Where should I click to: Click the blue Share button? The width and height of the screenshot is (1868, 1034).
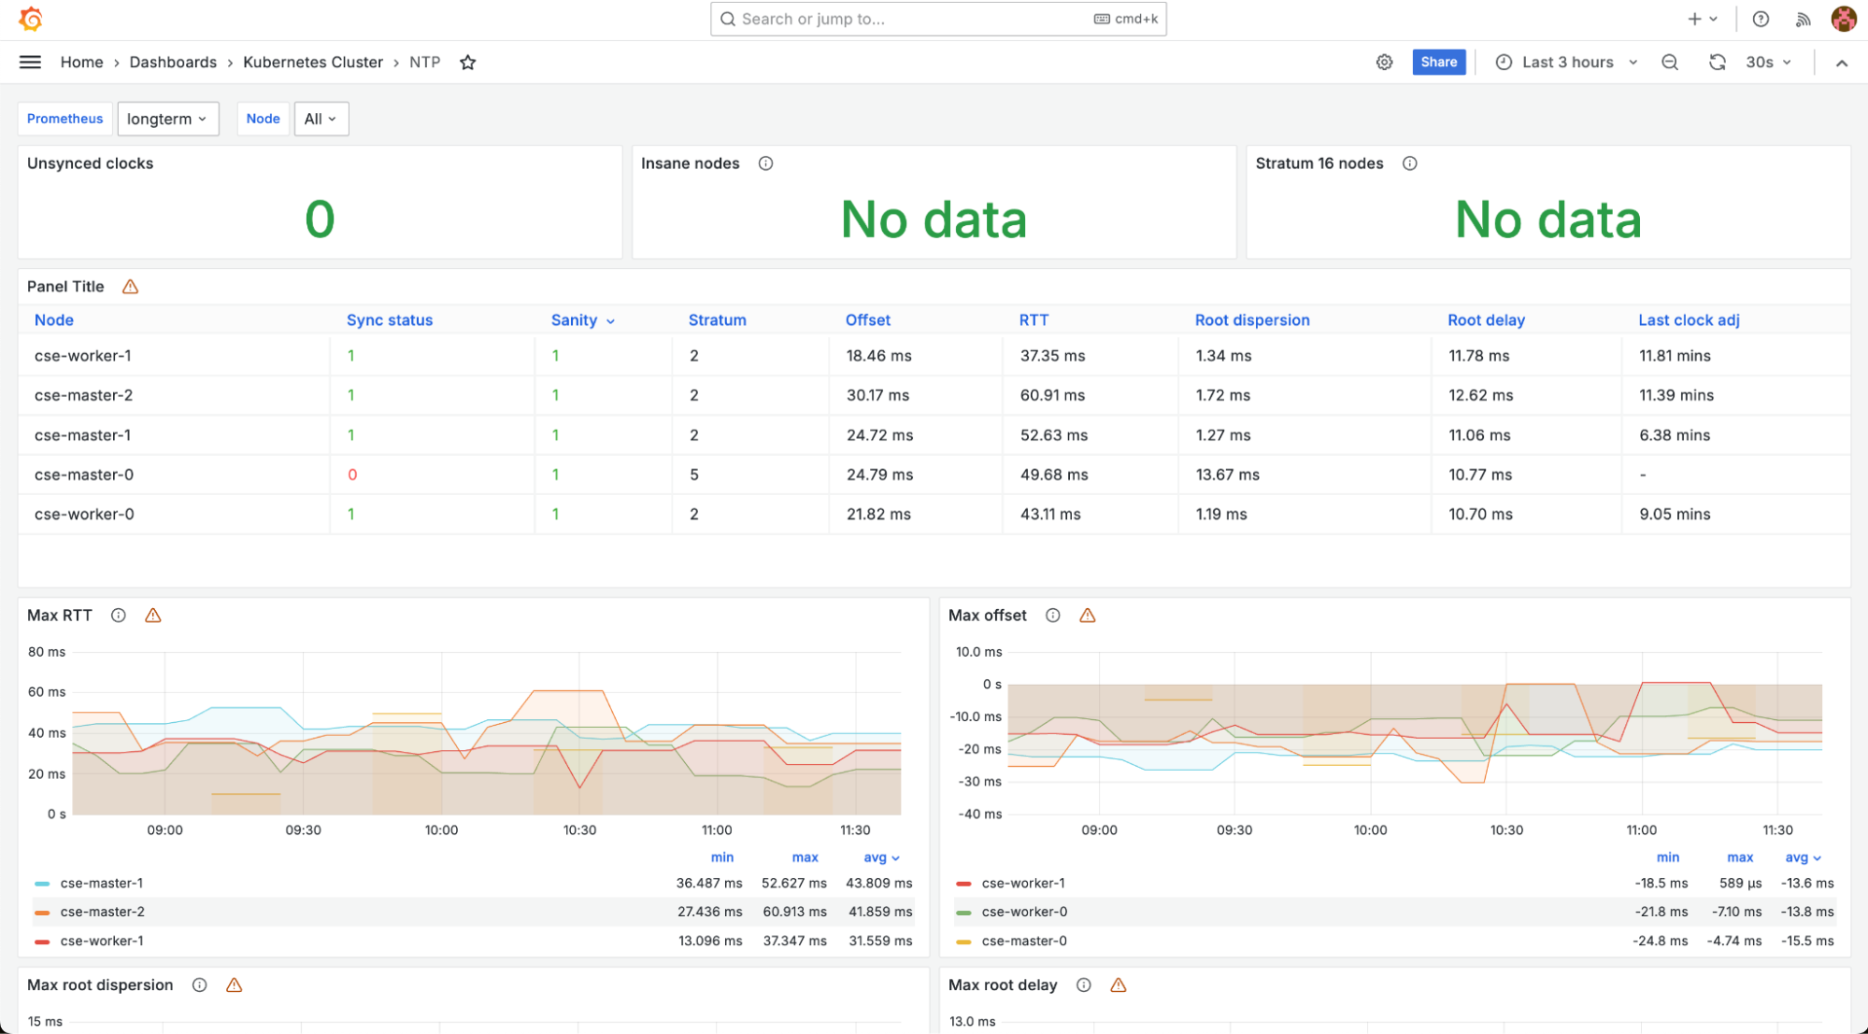point(1438,63)
